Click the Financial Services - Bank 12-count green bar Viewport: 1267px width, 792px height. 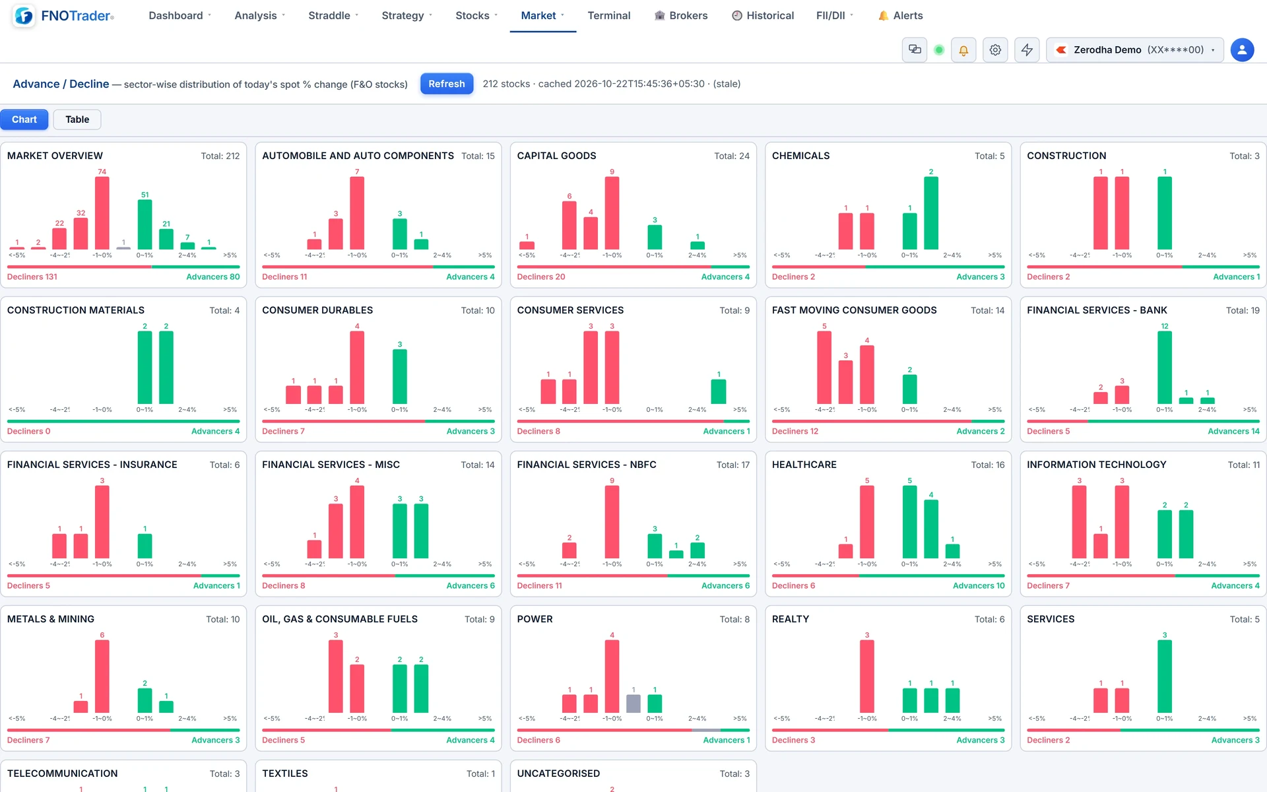click(1165, 368)
